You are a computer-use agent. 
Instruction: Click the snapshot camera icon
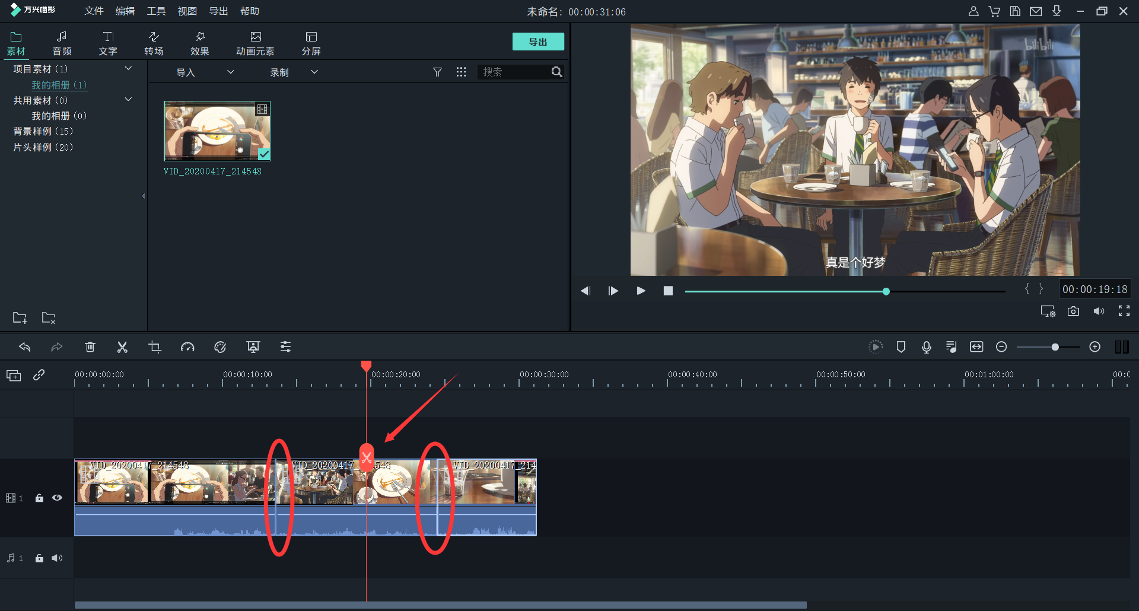tap(1073, 311)
